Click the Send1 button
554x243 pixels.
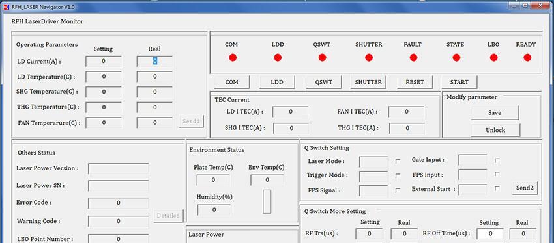pyautogui.click(x=191, y=122)
